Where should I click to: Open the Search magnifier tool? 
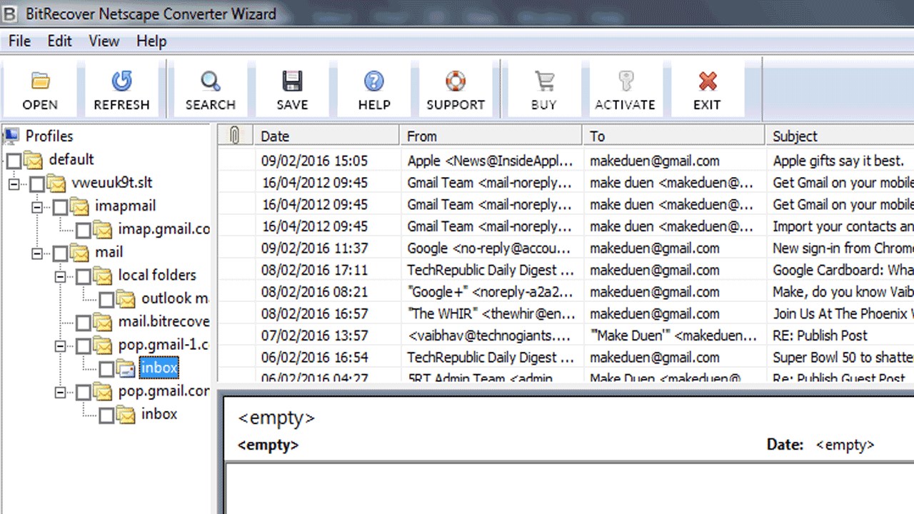[x=210, y=81]
